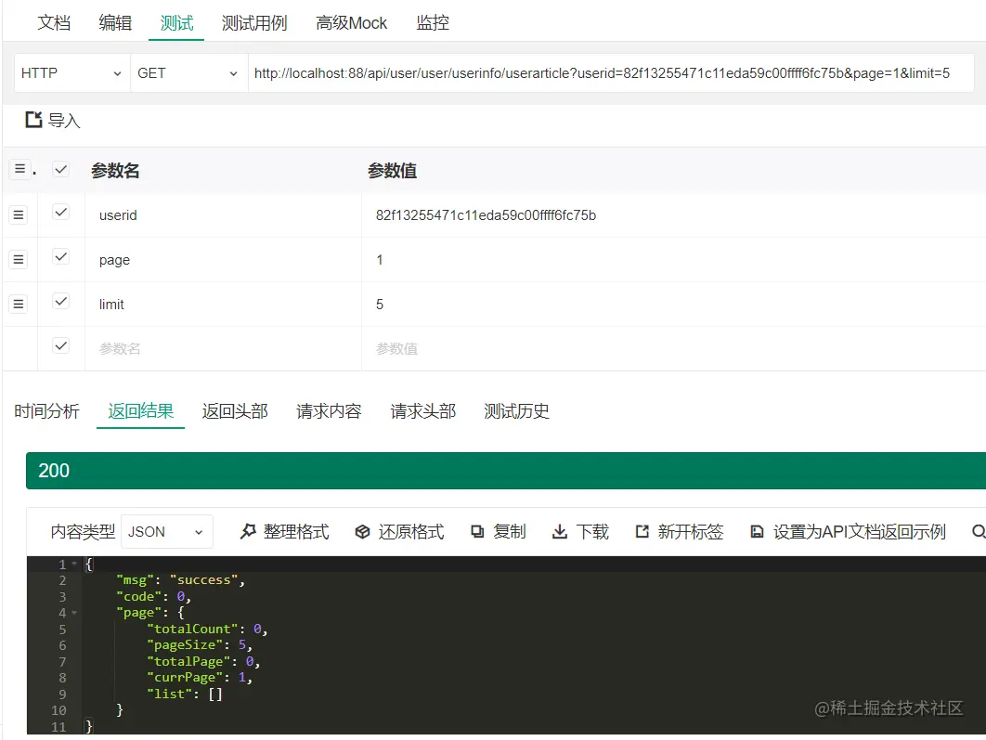986x740 pixels.
Task: Show the 请求头部 tab
Action: (422, 411)
